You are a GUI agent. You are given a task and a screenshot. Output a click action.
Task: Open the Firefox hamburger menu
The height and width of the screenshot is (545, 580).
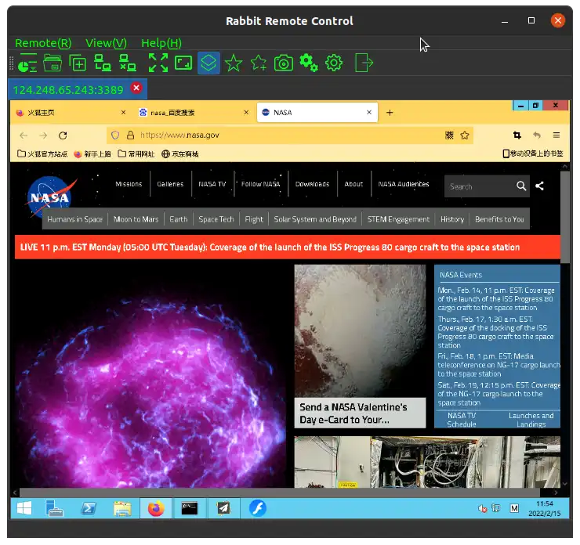pos(556,135)
